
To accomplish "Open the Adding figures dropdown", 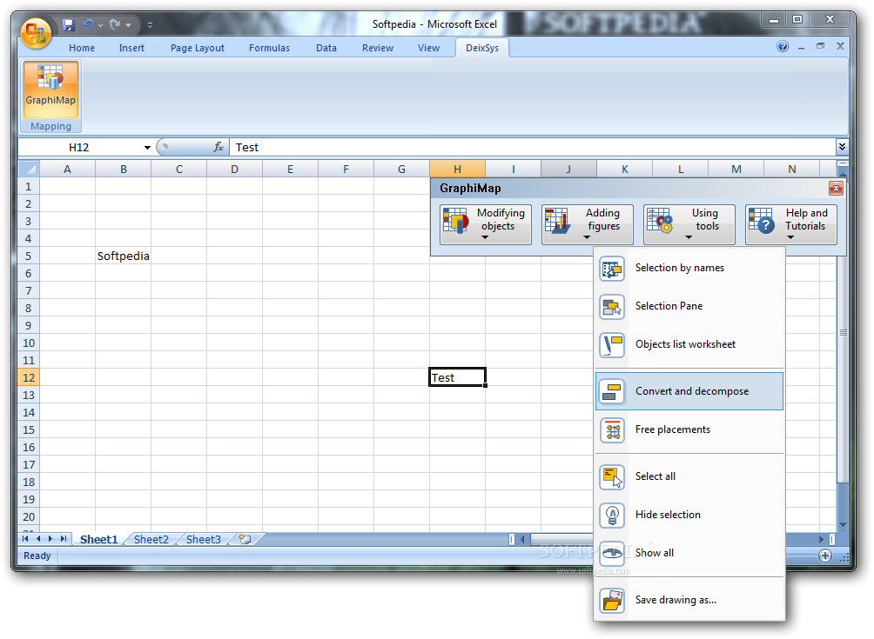I will point(588,225).
